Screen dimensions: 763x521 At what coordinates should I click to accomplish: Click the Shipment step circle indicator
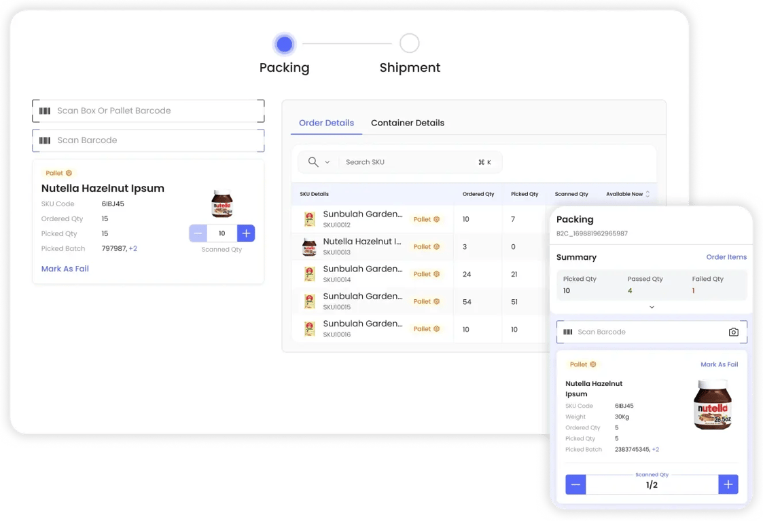coord(410,43)
